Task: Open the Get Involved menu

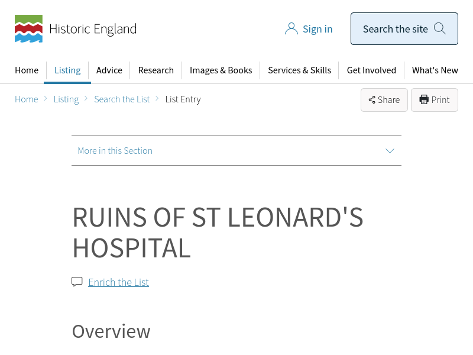Action: [x=371, y=70]
